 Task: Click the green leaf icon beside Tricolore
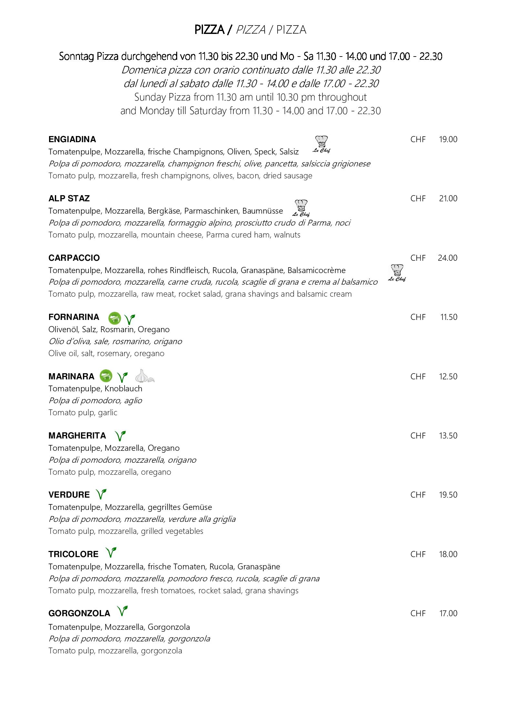(111, 552)
